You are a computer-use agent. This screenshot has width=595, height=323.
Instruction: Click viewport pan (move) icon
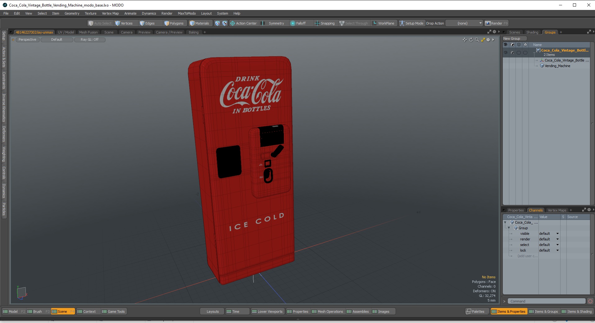click(x=465, y=40)
